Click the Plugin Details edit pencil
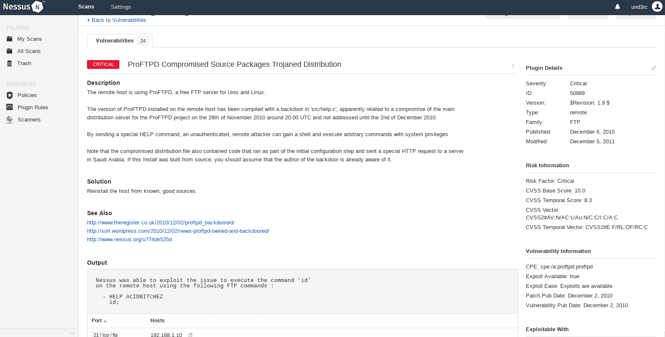Screen dimensions: 665x337 point(654,68)
